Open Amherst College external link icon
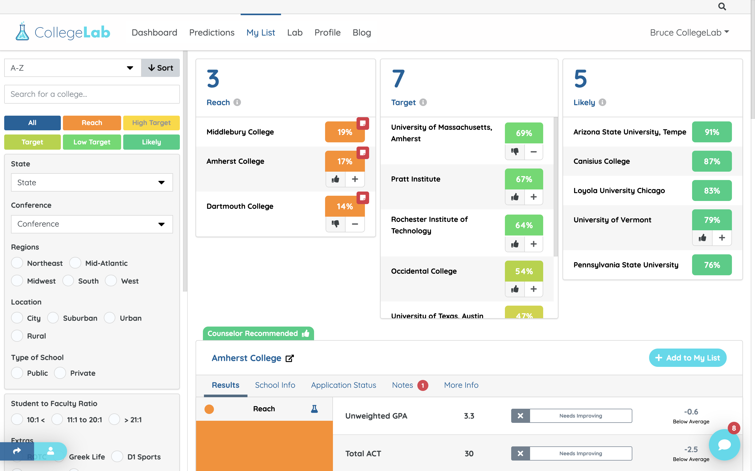This screenshot has height=471, width=755. [x=289, y=358]
